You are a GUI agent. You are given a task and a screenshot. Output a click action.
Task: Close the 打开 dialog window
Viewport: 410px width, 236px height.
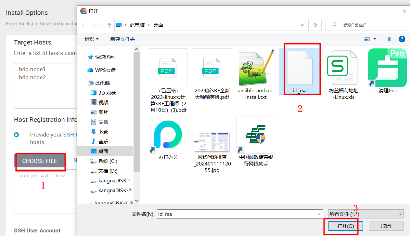404,11
